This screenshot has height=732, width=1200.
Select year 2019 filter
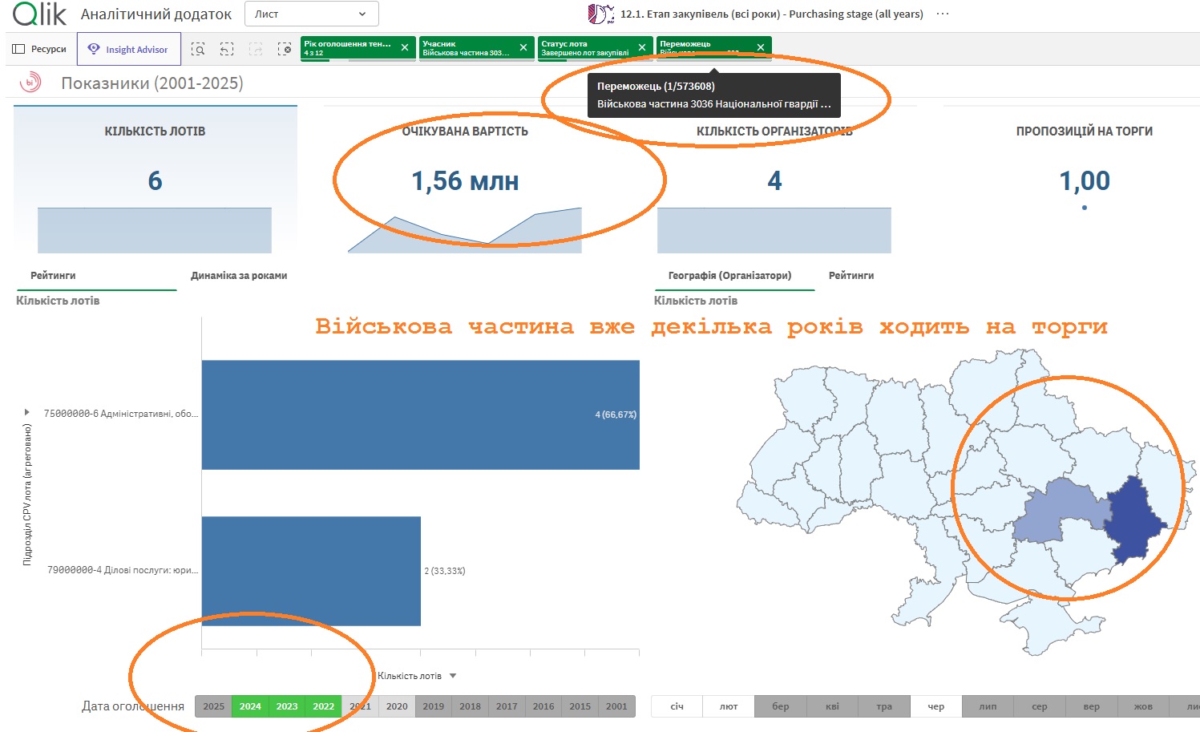434,706
